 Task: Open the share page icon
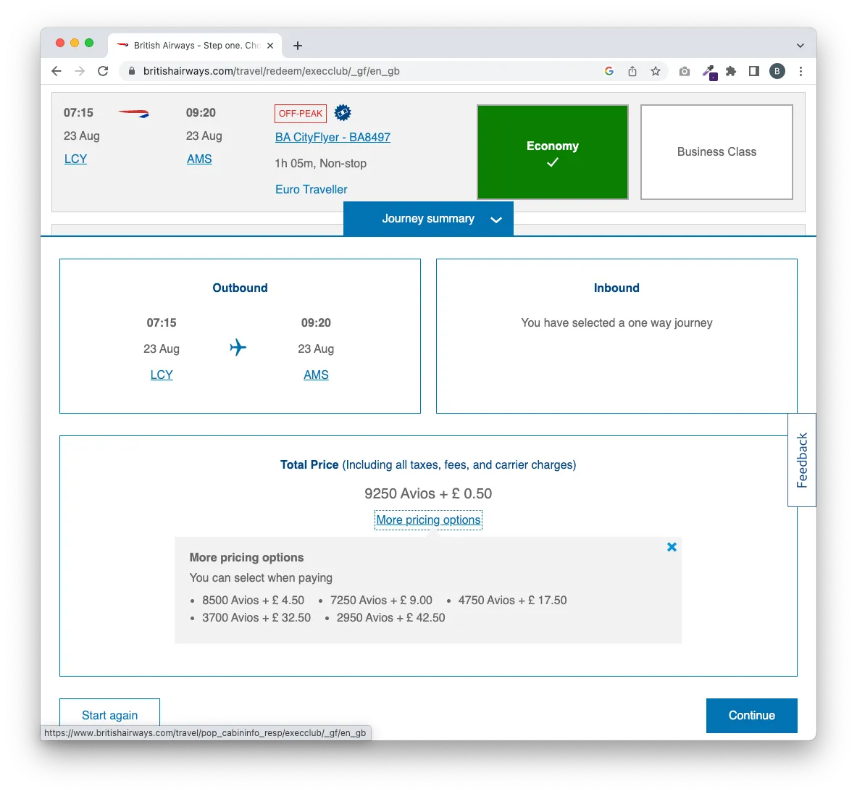coord(632,71)
